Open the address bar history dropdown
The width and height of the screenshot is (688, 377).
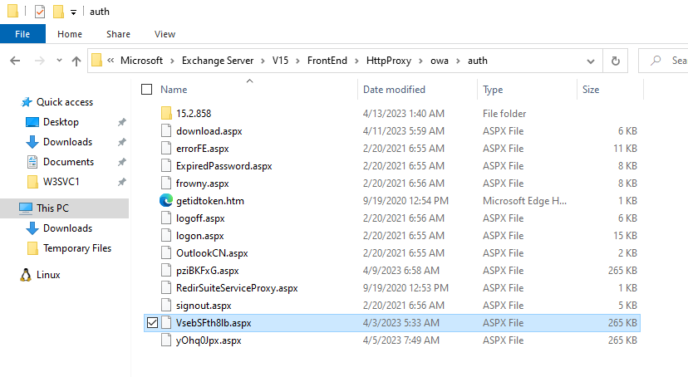pos(591,61)
